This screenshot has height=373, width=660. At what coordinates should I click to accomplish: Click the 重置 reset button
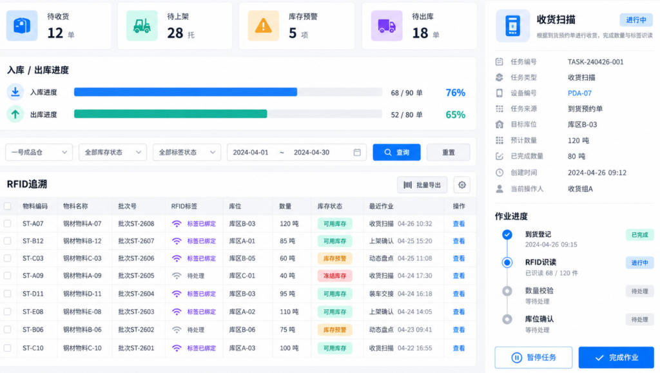tap(449, 152)
